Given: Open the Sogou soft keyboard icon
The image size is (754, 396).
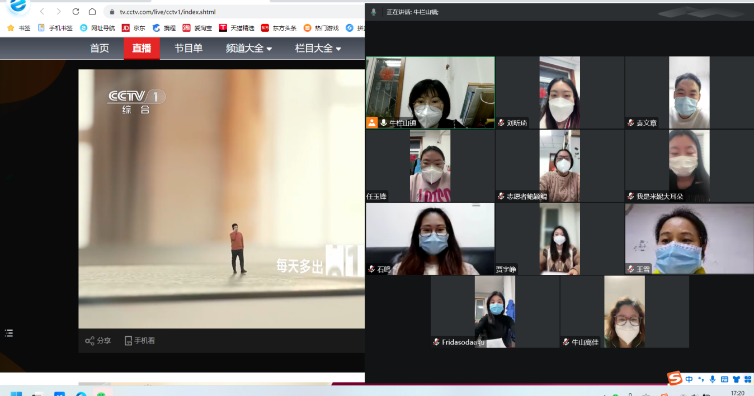Looking at the screenshot, I should (x=724, y=379).
